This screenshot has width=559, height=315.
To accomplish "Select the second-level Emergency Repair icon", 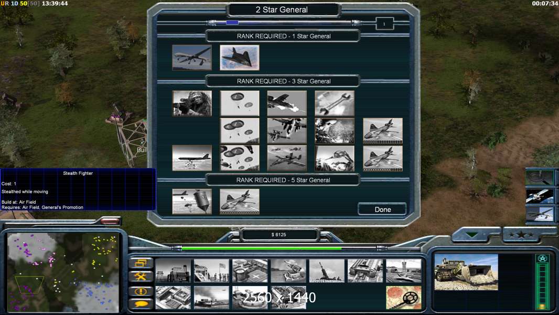I will click(x=335, y=131).
